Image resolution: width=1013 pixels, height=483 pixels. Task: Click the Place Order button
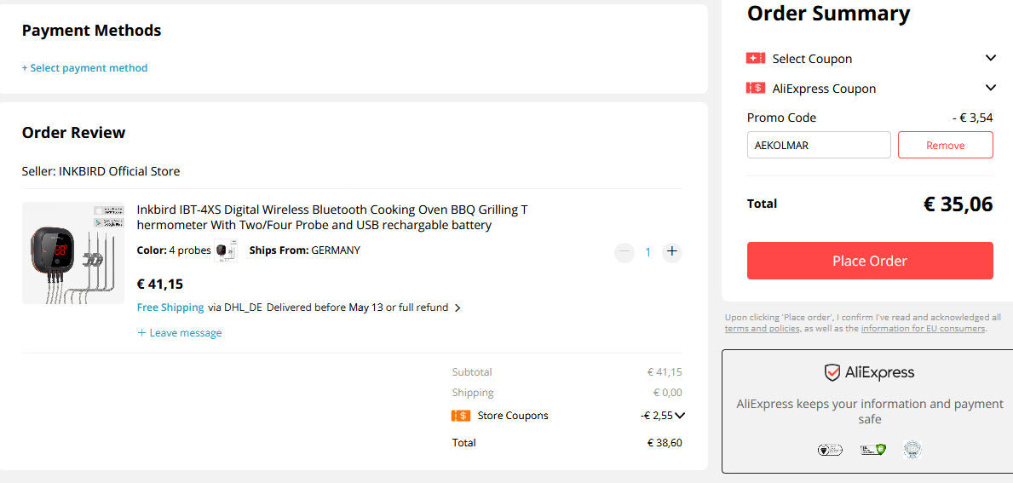(870, 261)
